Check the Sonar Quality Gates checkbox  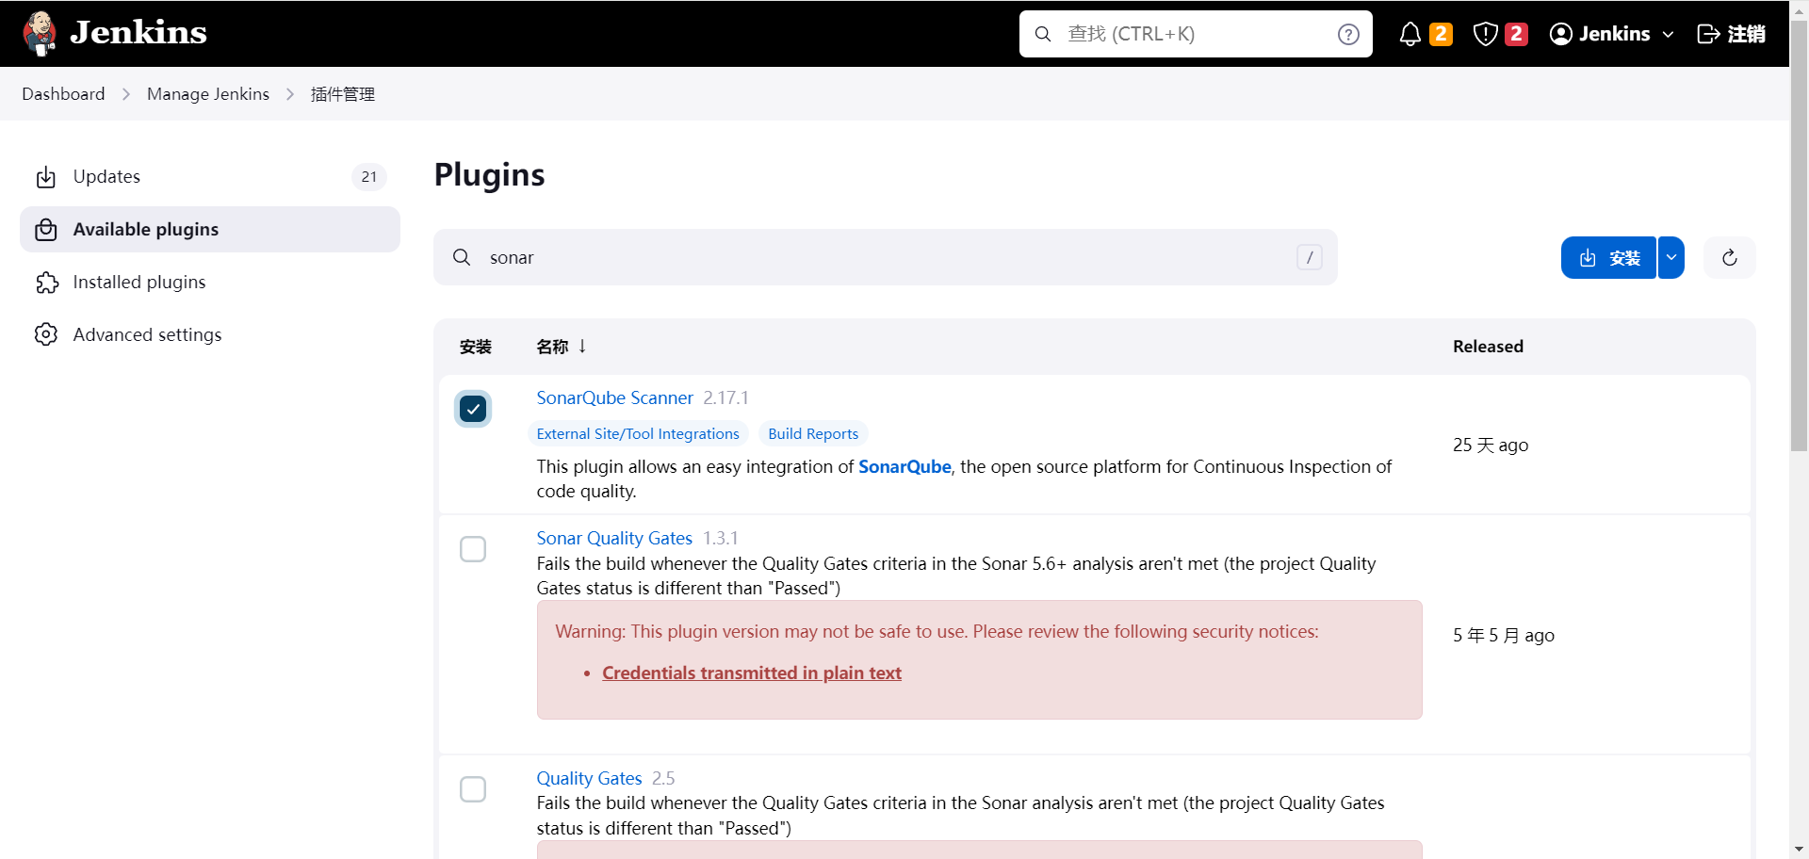click(x=473, y=549)
